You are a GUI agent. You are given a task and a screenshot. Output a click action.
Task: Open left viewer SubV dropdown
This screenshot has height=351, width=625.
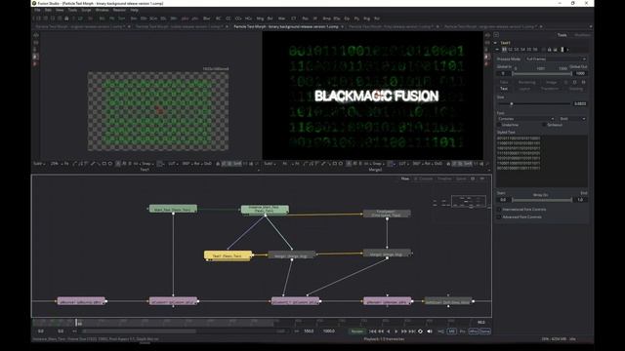(39, 164)
